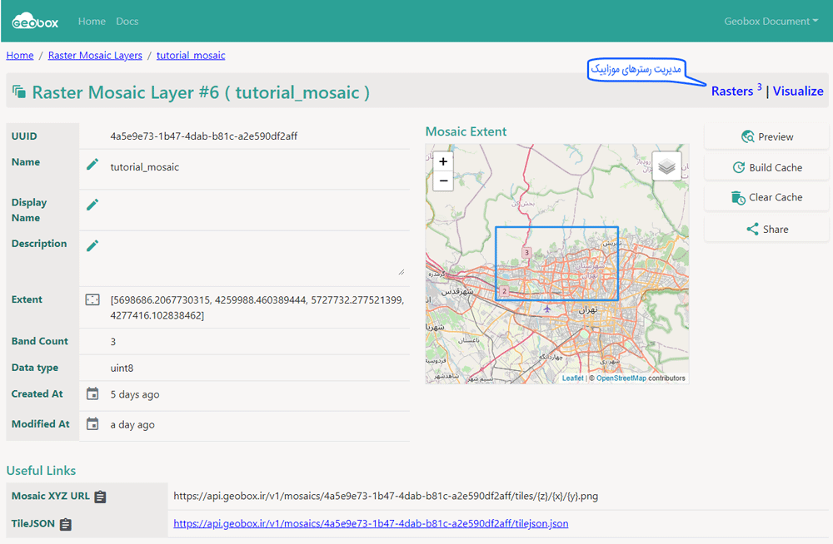This screenshot has width=833, height=544.
Task: Click the pencil icon beside Name
Action: (92, 165)
